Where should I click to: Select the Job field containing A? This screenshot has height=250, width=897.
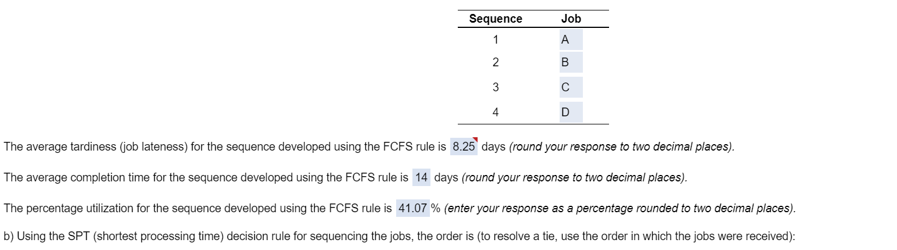coord(565,40)
